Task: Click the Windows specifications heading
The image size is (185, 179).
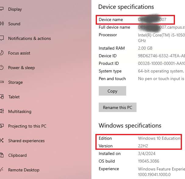Action: 130,125
